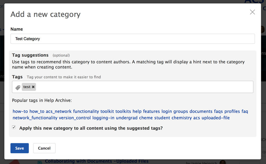Click the tag icon in Tags field
The width and height of the screenshot is (266, 164).
[x=18, y=88]
